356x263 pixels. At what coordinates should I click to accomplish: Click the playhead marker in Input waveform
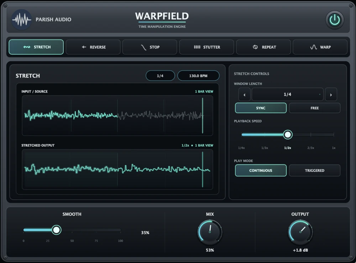point(203,116)
